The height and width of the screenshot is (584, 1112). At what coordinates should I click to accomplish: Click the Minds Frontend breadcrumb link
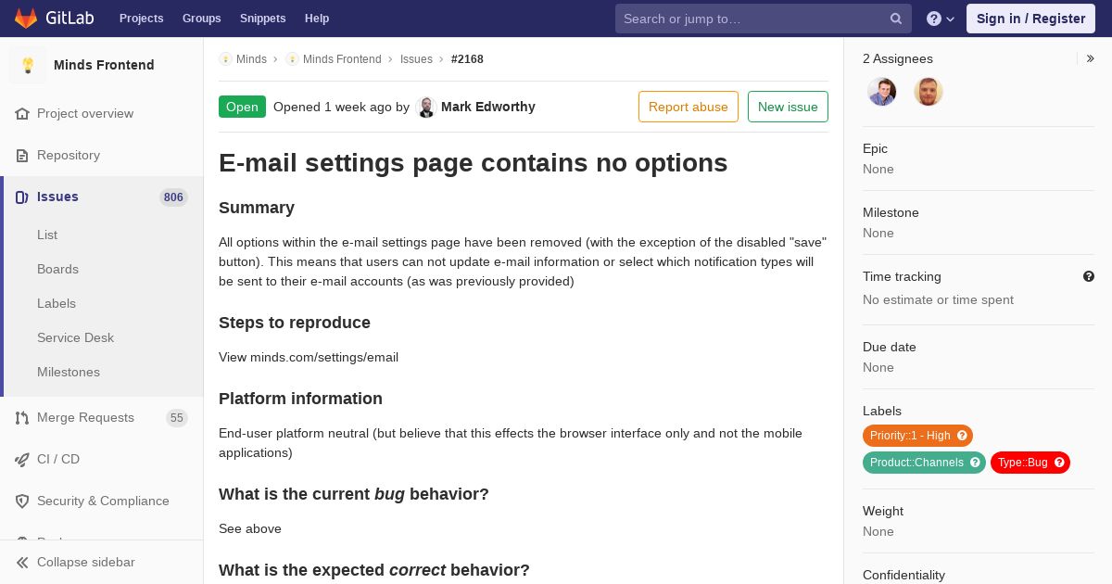click(x=342, y=59)
